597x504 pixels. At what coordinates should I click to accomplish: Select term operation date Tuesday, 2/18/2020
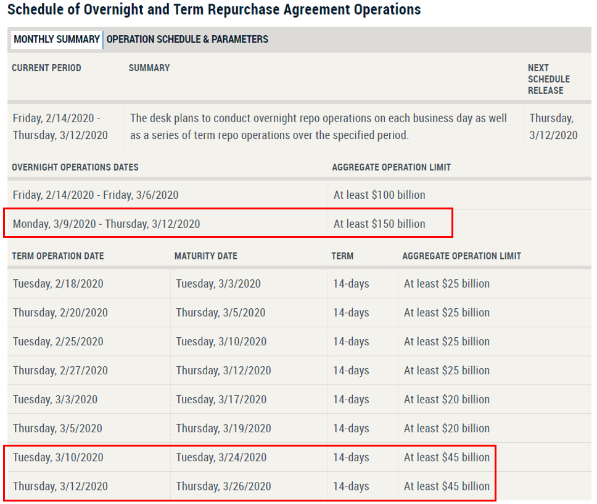coord(58,284)
